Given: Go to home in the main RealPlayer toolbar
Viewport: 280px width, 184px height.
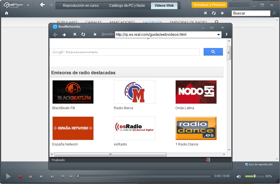Looking at the screenshot, I should 7,13.
